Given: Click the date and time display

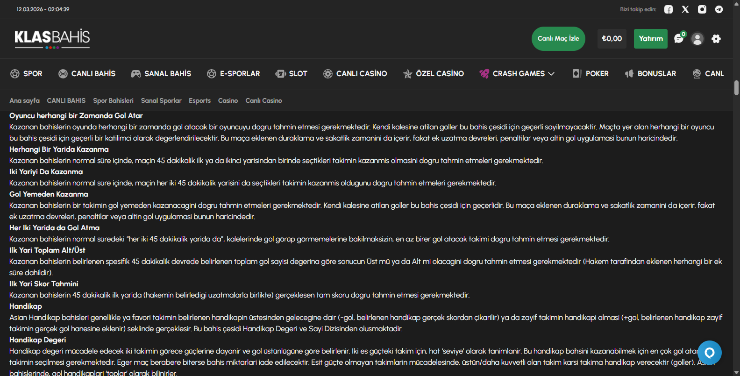Looking at the screenshot, I should [43, 9].
